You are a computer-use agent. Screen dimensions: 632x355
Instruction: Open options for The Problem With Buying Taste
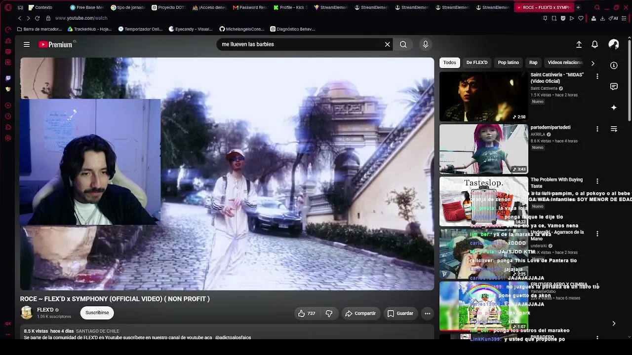(x=597, y=181)
